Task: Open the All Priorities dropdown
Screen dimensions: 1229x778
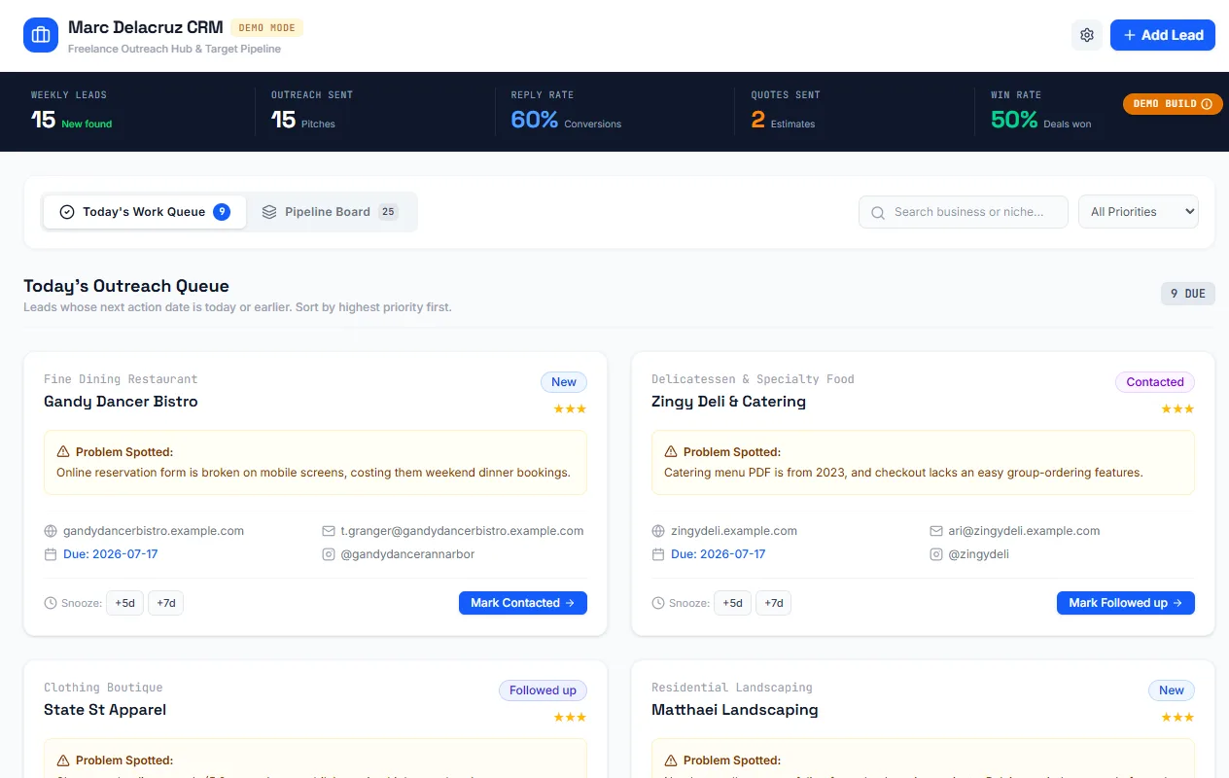Action: tap(1139, 212)
